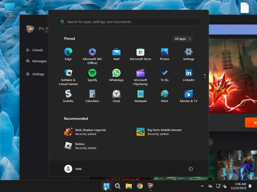257x192 pixels.
Task: Open the Mail app
Action: tap(116, 54)
